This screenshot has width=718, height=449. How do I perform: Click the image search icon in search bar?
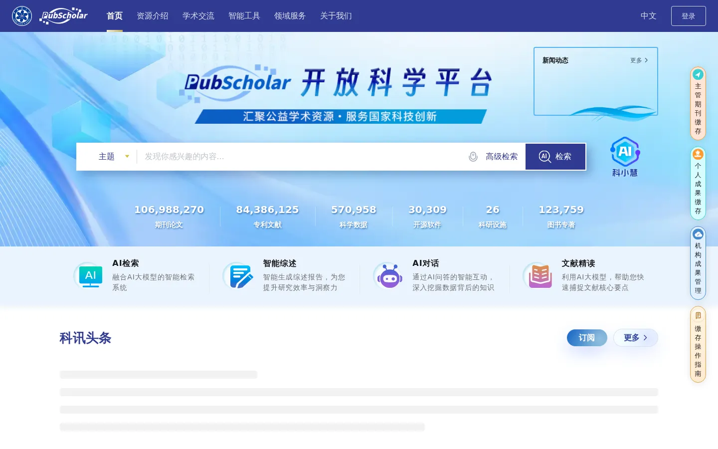(x=473, y=157)
